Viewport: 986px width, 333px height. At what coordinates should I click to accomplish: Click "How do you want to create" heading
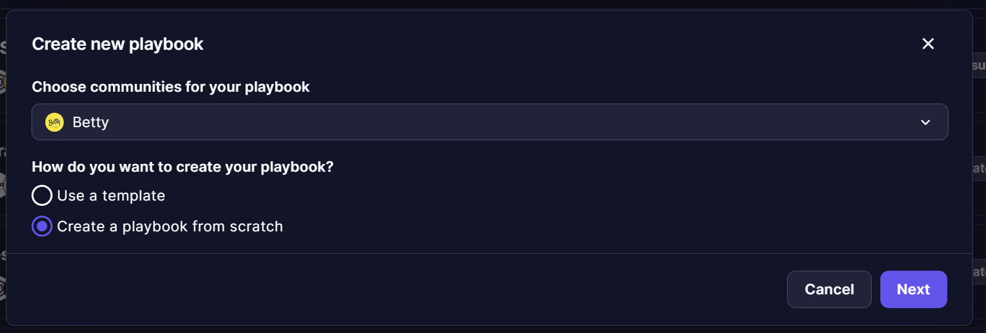coord(182,166)
